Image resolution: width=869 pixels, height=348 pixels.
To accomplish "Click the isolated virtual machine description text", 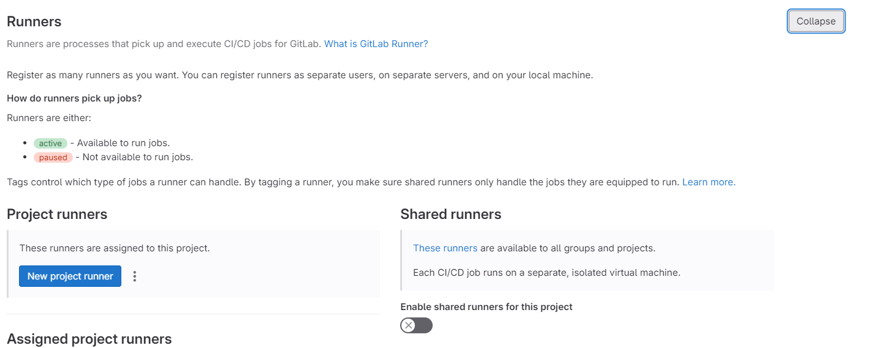I will (547, 273).
